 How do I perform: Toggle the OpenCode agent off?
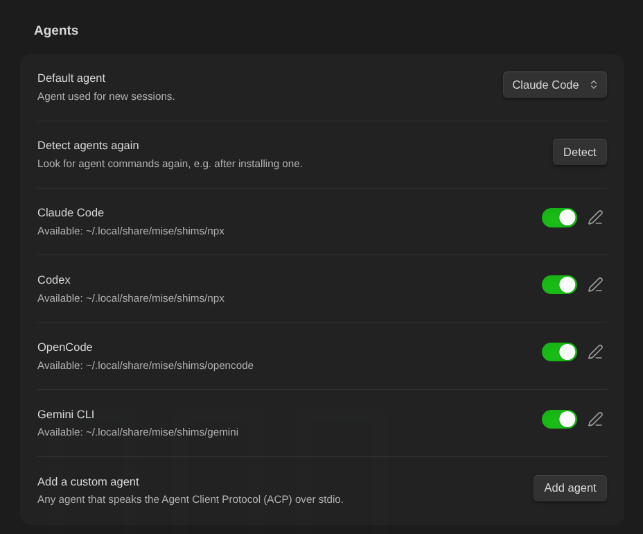tap(559, 352)
